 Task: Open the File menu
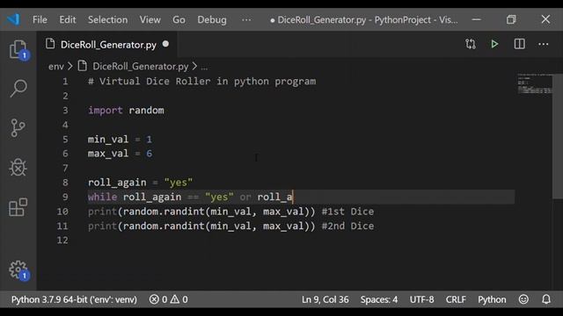(40, 19)
